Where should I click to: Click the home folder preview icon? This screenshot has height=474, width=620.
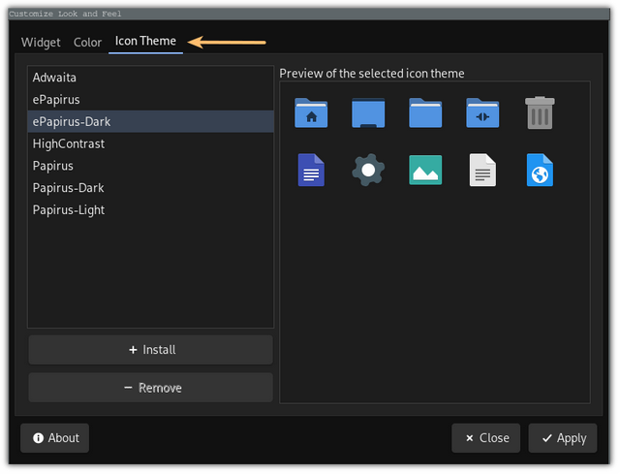tap(311, 112)
